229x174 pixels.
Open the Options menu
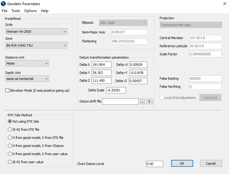pos(30,11)
